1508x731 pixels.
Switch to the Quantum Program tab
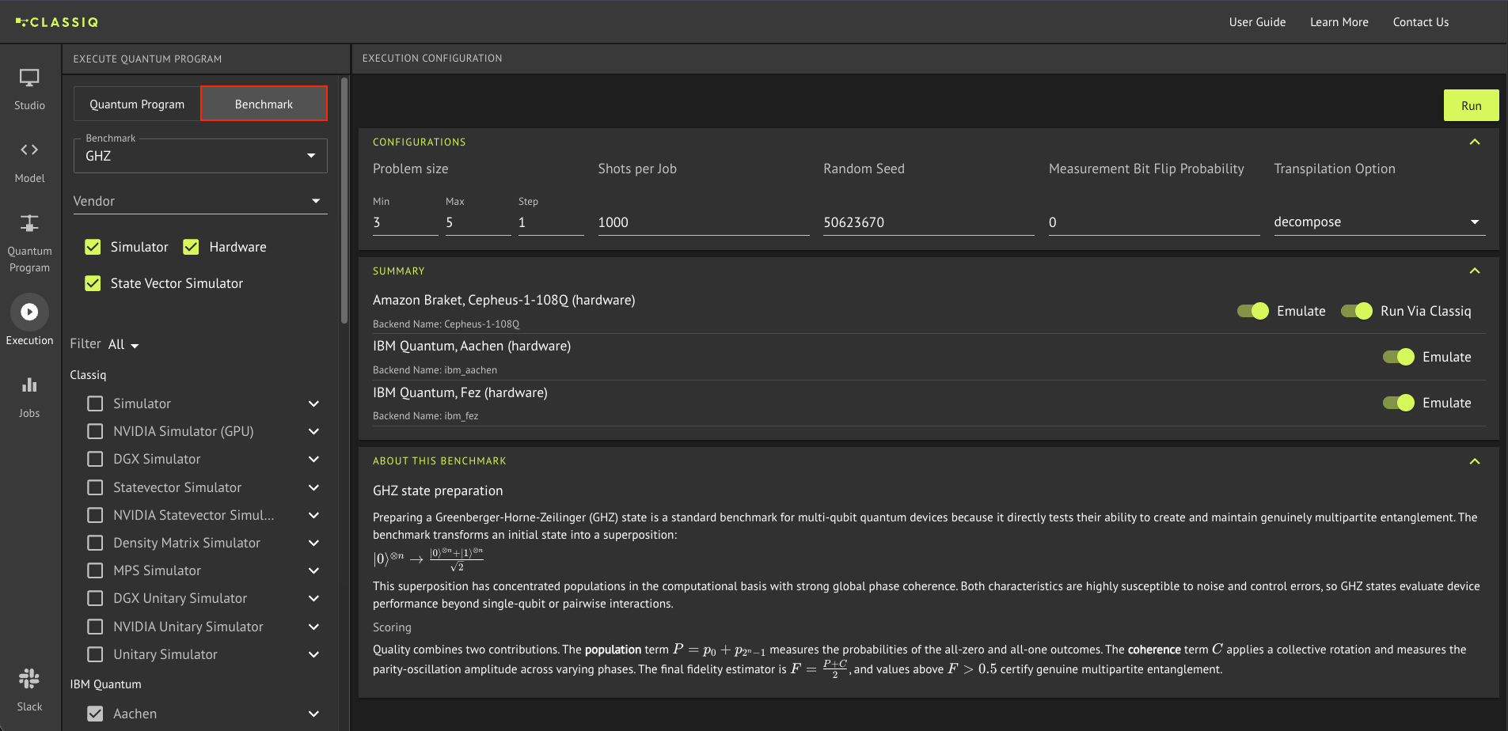pos(137,104)
